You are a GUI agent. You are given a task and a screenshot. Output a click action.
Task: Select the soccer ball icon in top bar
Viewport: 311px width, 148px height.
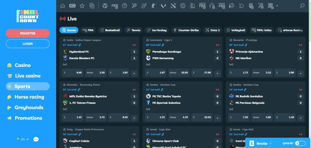[x=105, y=6]
